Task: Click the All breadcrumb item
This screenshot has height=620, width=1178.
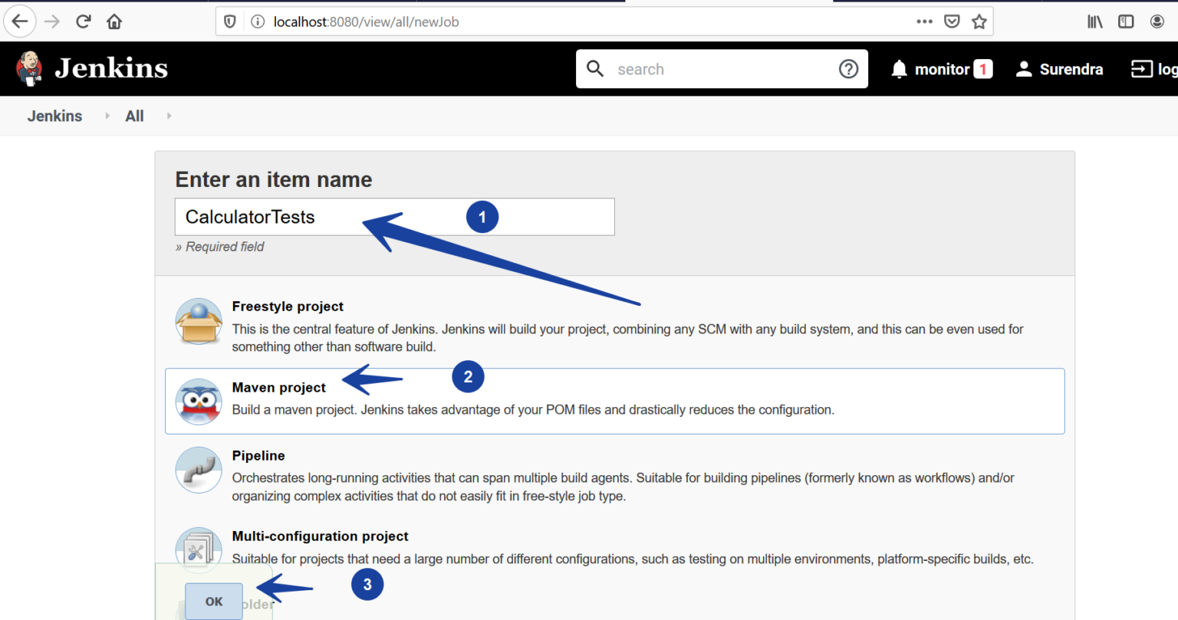Action: click(134, 116)
